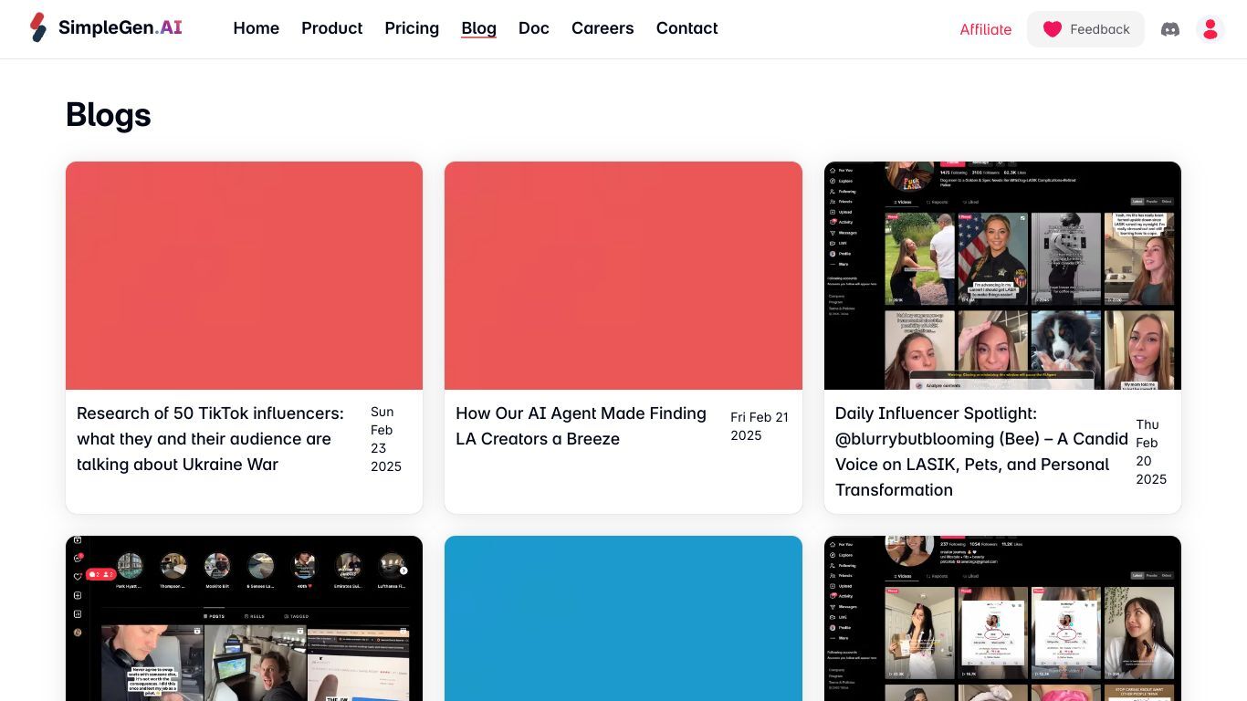Open the Contact page
The height and width of the screenshot is (701, 1247).
pos(686,28)
